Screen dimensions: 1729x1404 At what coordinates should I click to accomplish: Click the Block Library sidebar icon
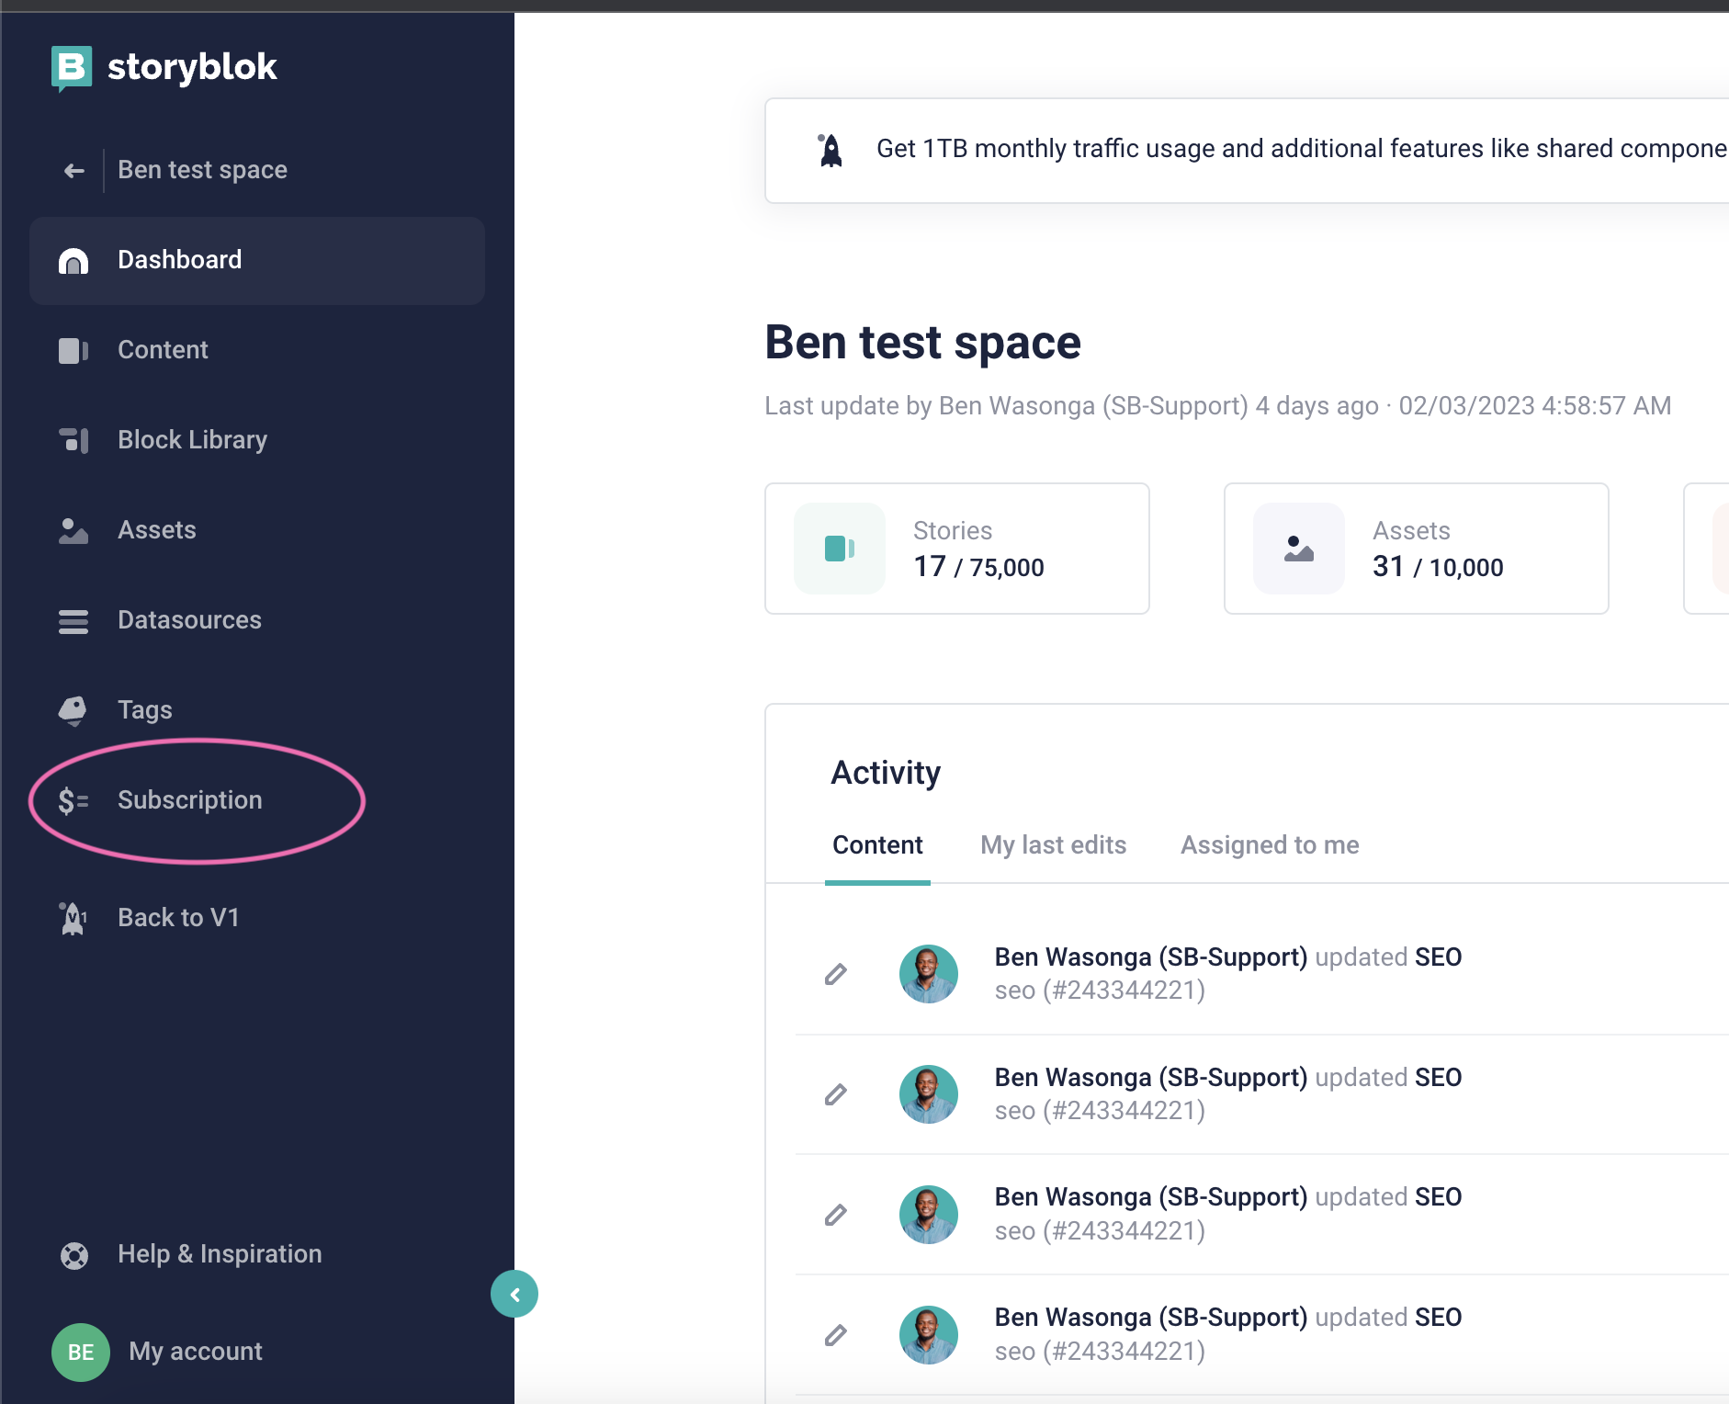tap(73, 441)
